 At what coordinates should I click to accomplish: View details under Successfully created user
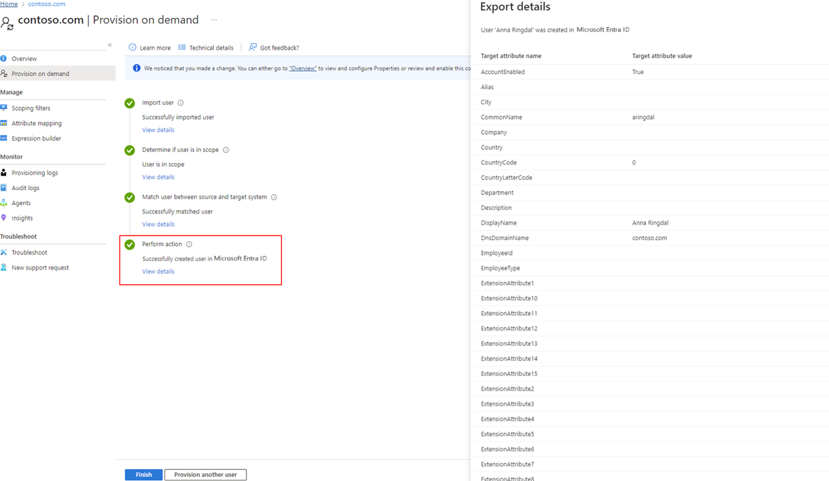click(x=158, y=272)
